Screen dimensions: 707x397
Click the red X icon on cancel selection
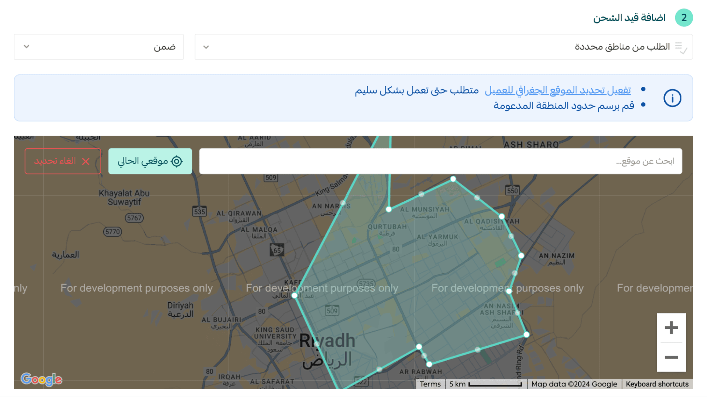[x=86, y=161]
